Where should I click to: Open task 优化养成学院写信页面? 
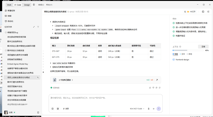[17, 37]
